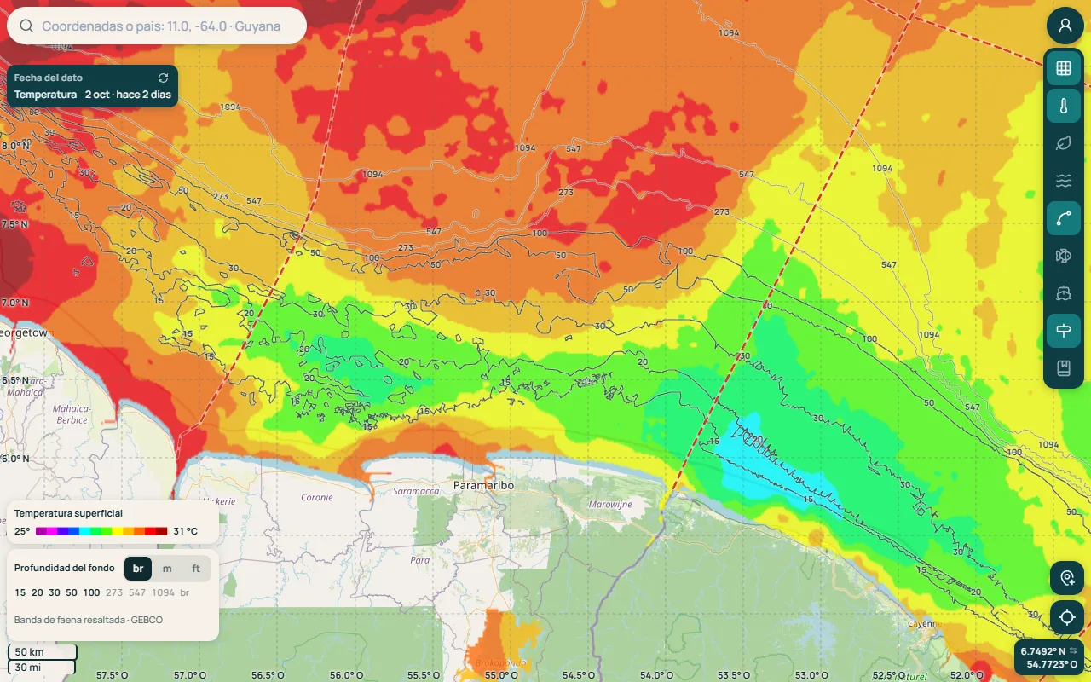
Task: Open the user profile icon
Action: pos(1065,26)
